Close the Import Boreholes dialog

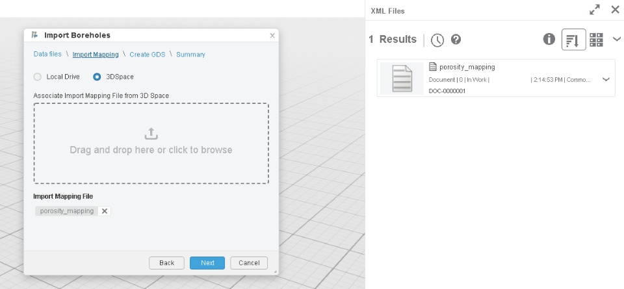pos(272,35)
